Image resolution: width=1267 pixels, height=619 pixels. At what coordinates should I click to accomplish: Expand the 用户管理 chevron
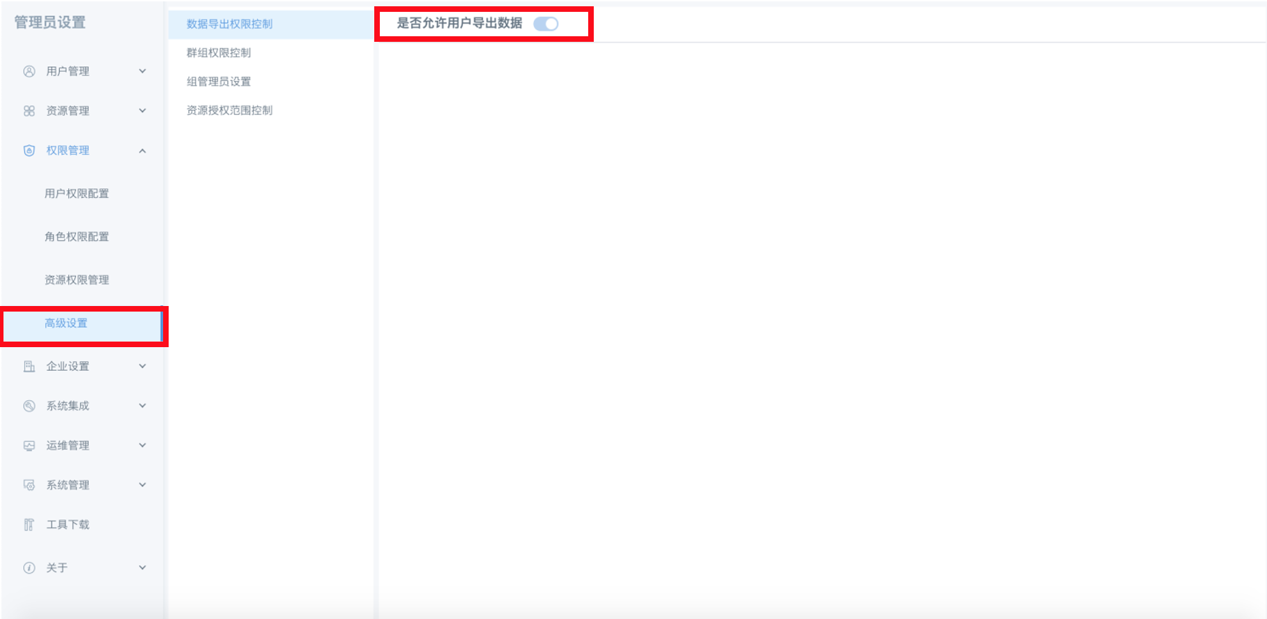click(x=143, y=71)
